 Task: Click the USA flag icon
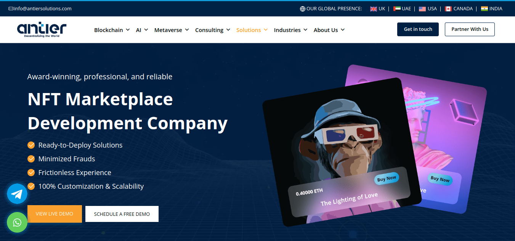click(422, 9)
